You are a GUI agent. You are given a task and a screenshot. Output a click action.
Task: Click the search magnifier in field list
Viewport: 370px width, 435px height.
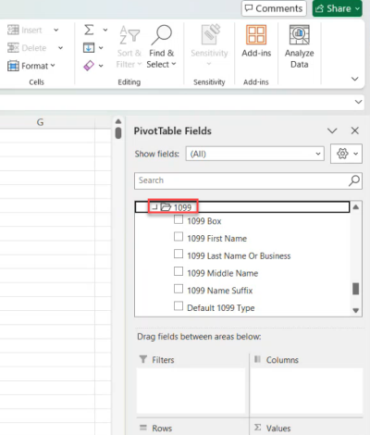354,180
